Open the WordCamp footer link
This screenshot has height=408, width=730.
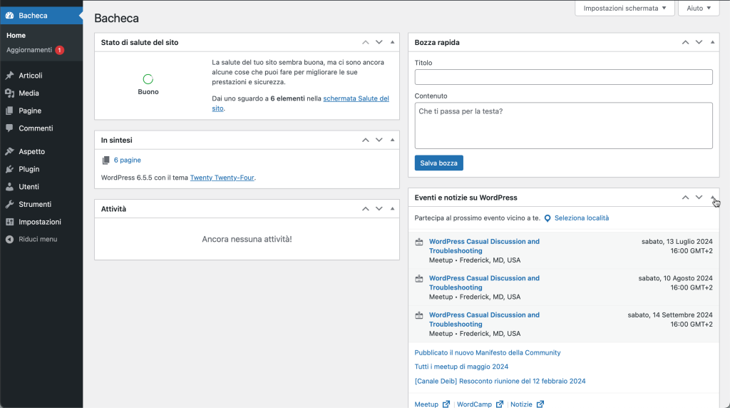[474, 404]
